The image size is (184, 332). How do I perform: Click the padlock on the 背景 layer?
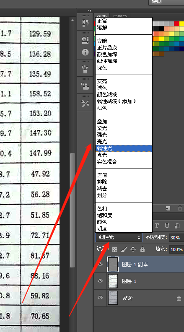pyautogui.click(x=179, y=298)
